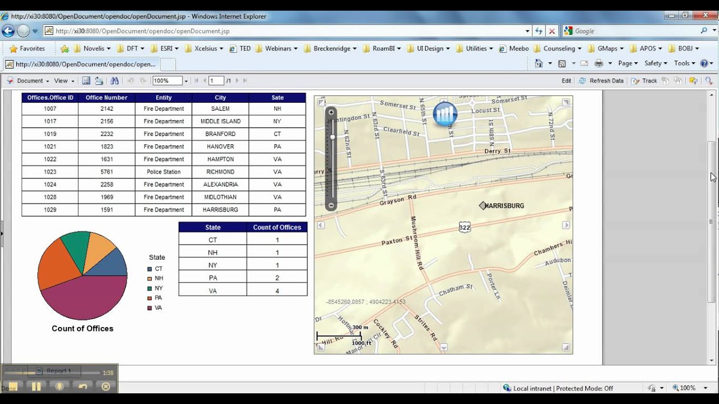The width and height of the screenshot is (719, 404).
Task: Click the IE Home icon
Action: (539, 63)
